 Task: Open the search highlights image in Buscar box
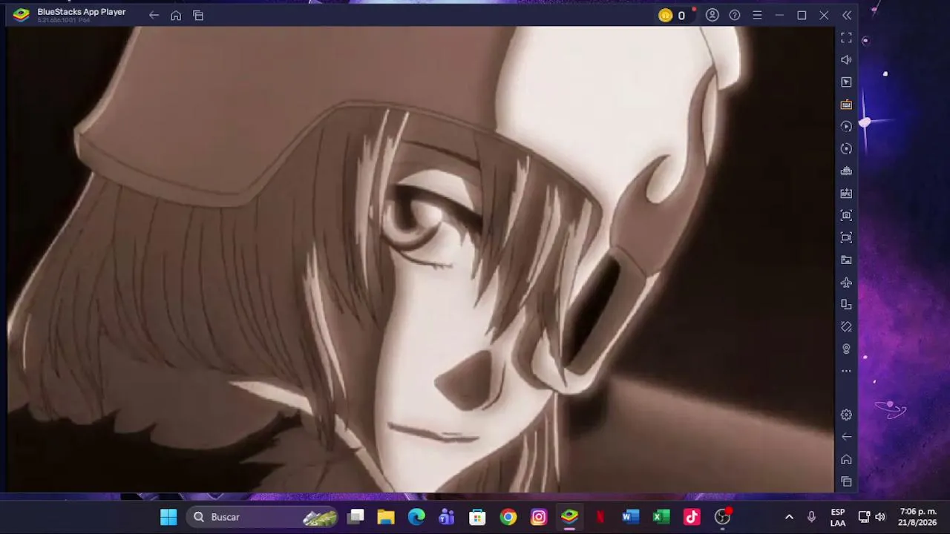click(320, 517)
